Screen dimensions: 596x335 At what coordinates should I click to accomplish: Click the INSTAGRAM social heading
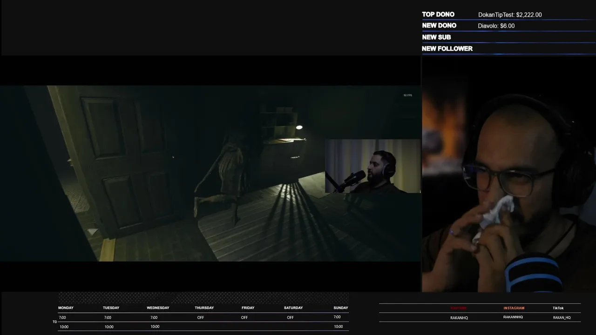point(514,308)
